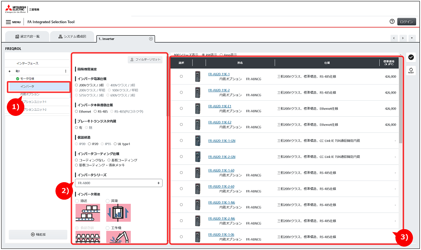Open the FR-A820-11K-1-06 product link

221,234
